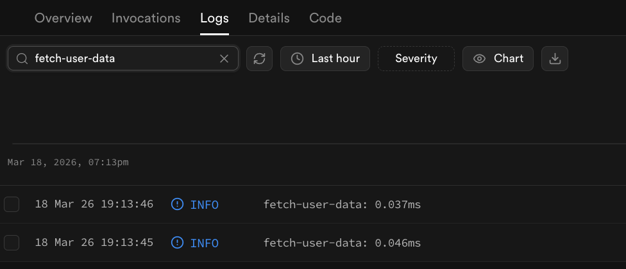
Task: Open the log message showing 0.037ms
Action: [342, 204]
